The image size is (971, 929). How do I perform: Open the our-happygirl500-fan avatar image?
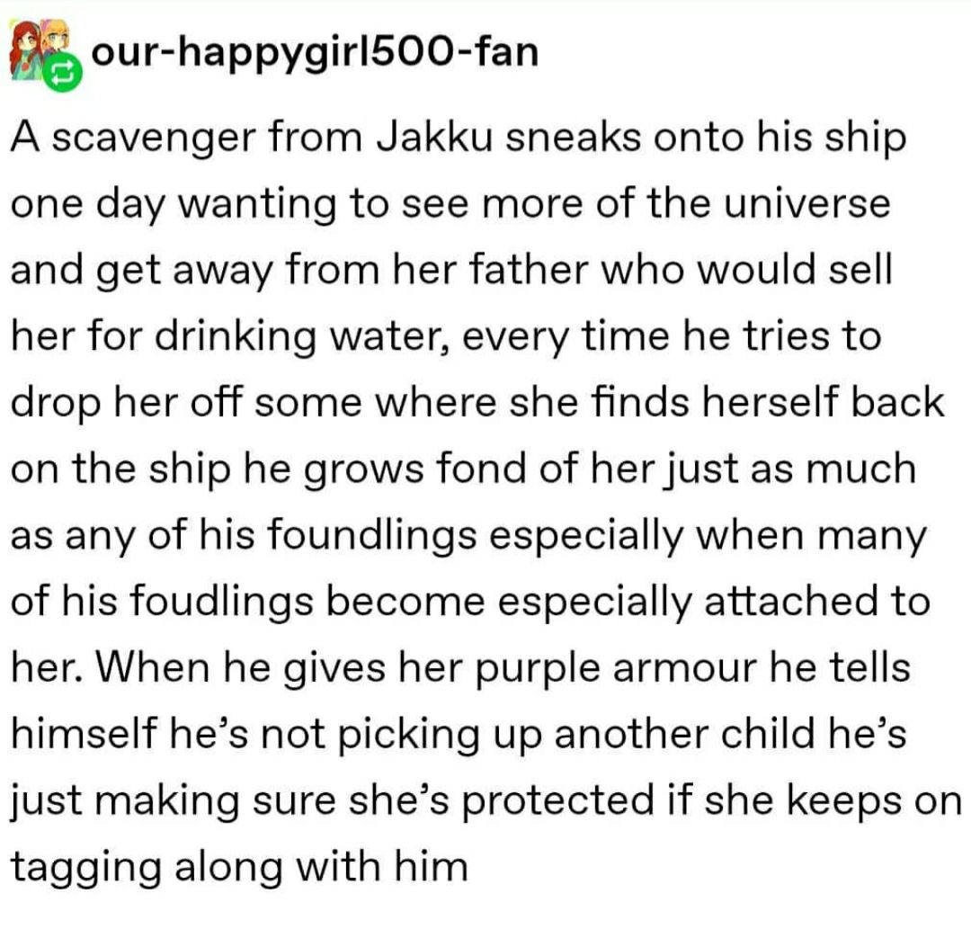(x=40, y=49)
